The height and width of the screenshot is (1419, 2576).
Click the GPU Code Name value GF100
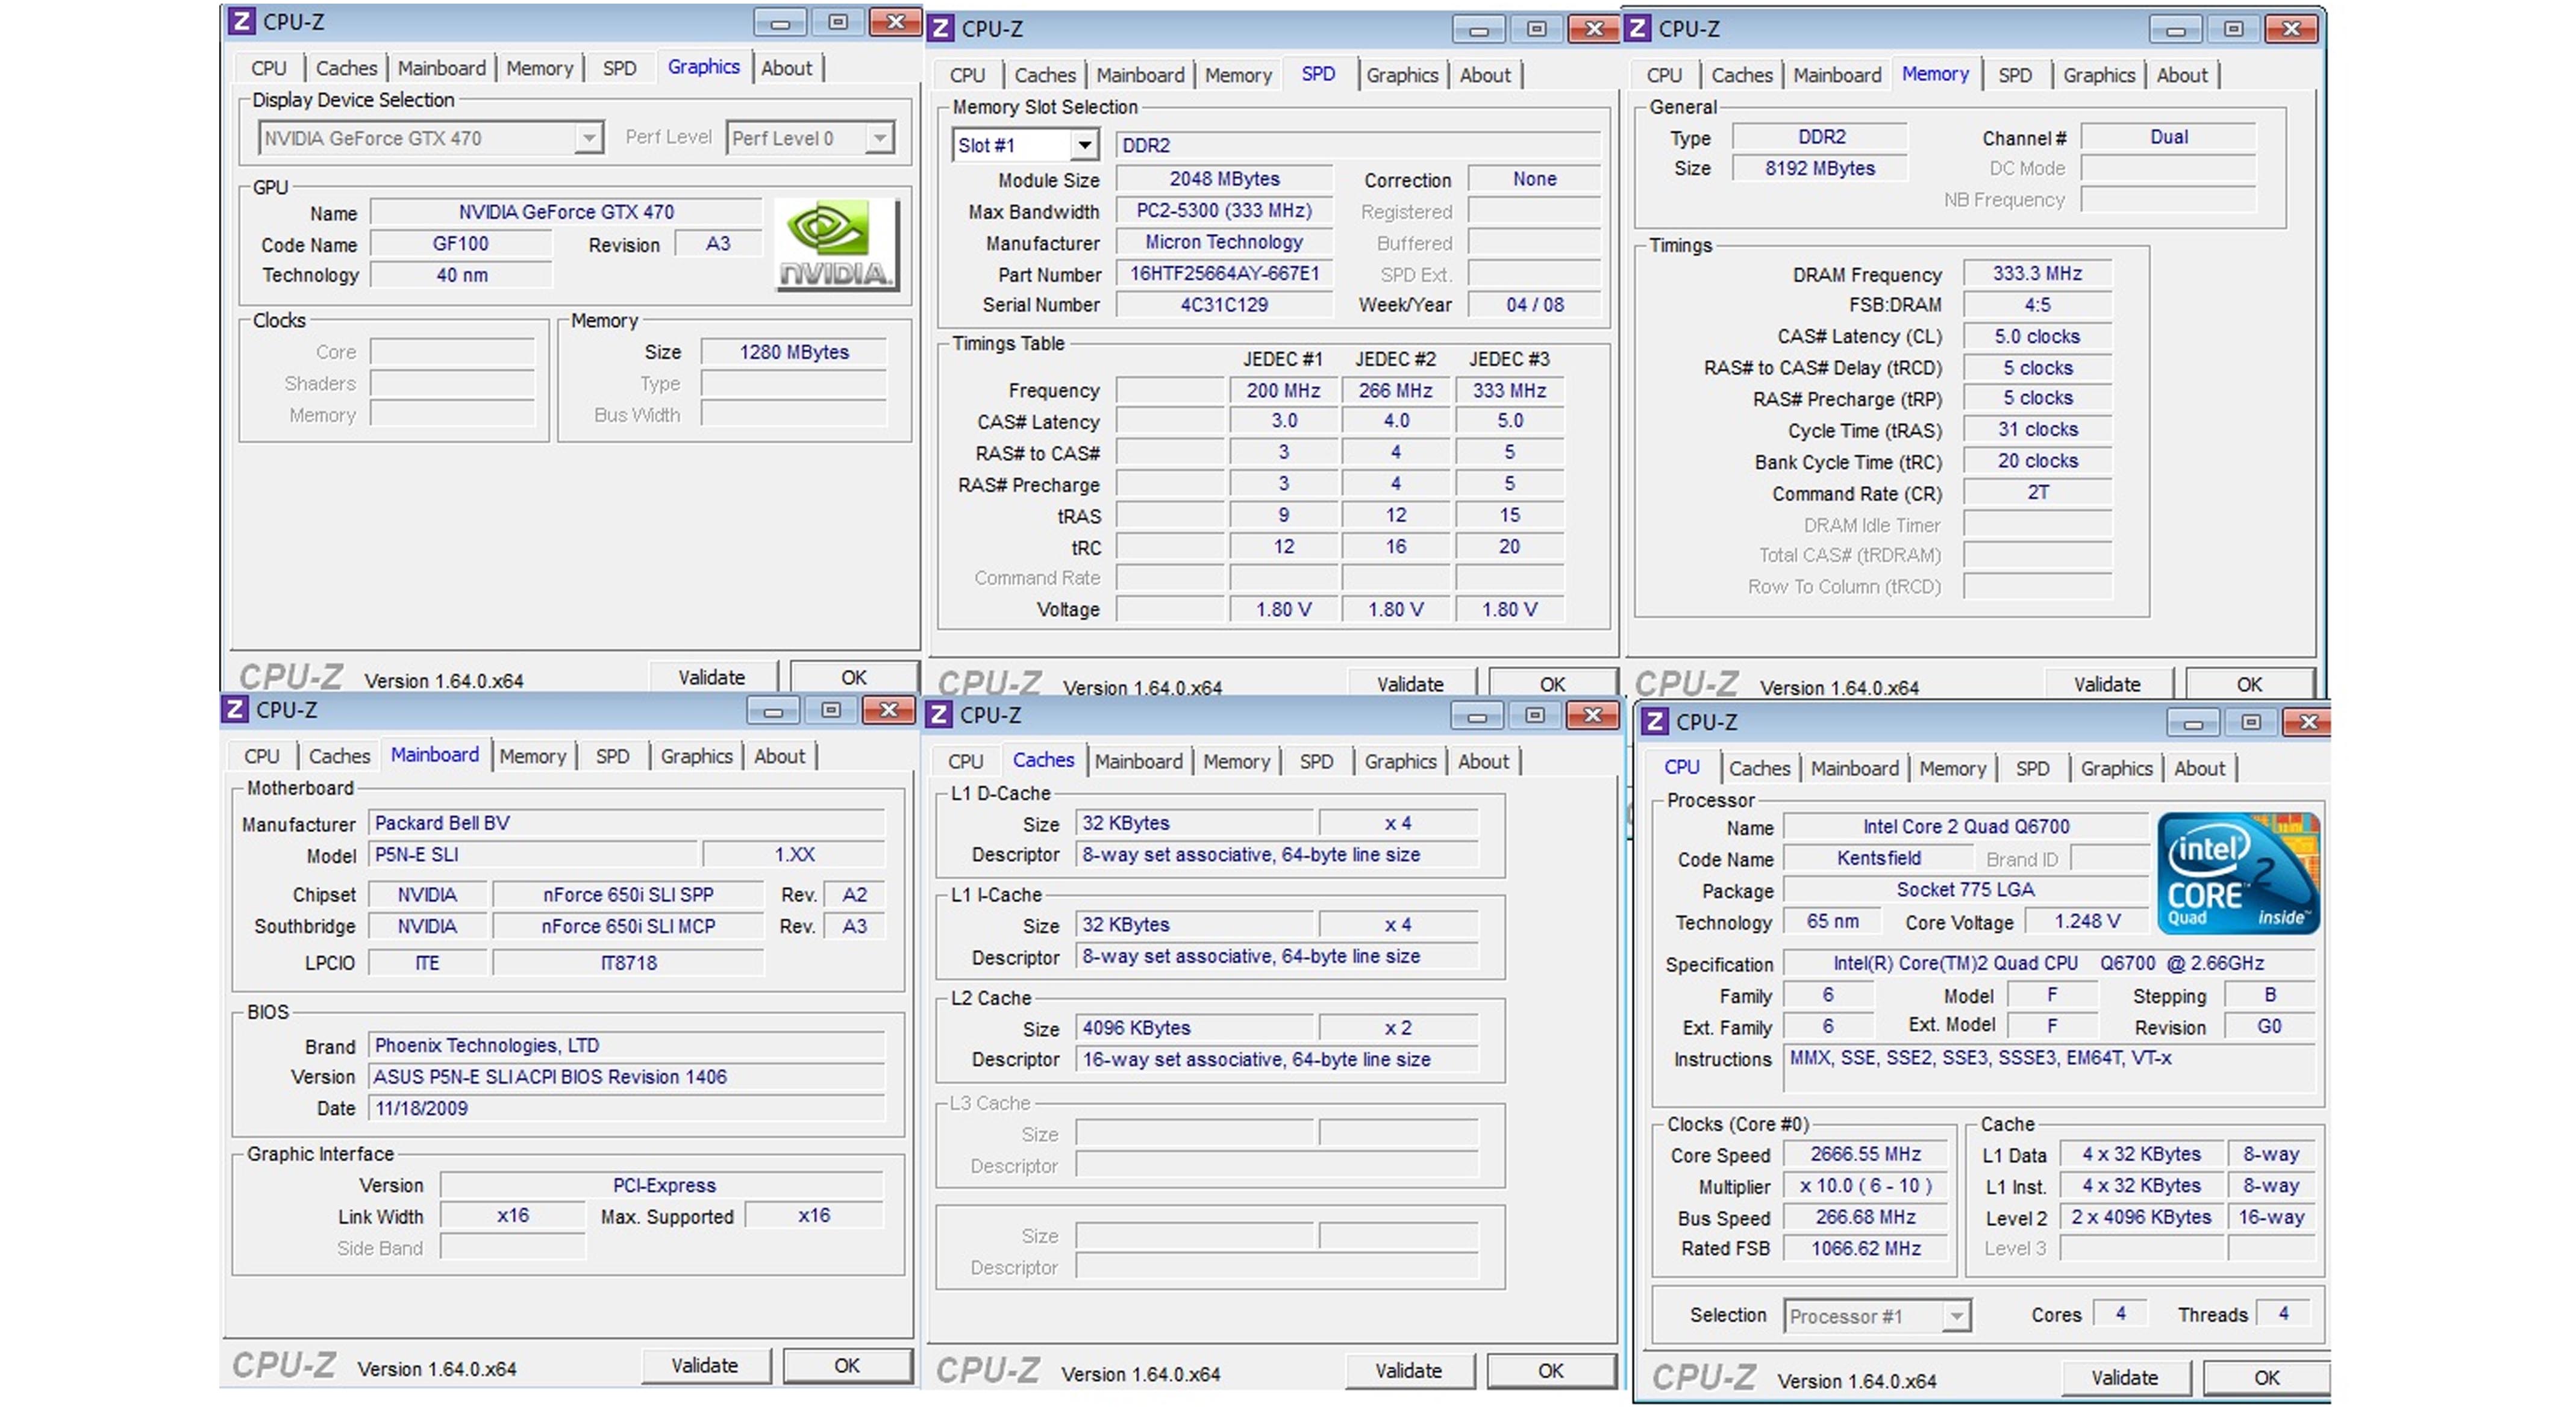pos(460,243)
